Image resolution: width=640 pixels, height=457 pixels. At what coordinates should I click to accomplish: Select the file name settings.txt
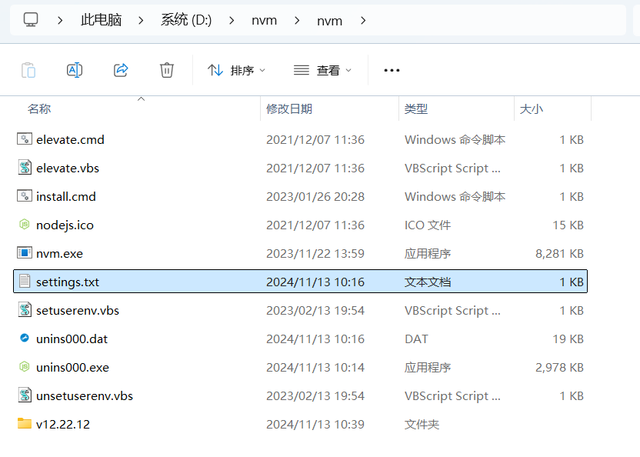pyautogui.click(x=68, y=282)
